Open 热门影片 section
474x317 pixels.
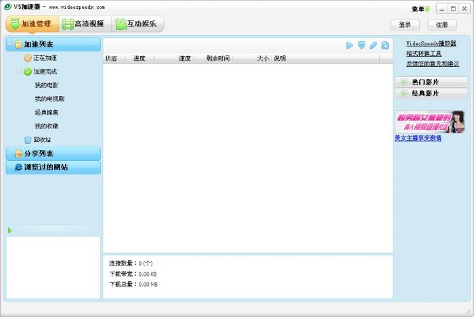tap(431, 82)
